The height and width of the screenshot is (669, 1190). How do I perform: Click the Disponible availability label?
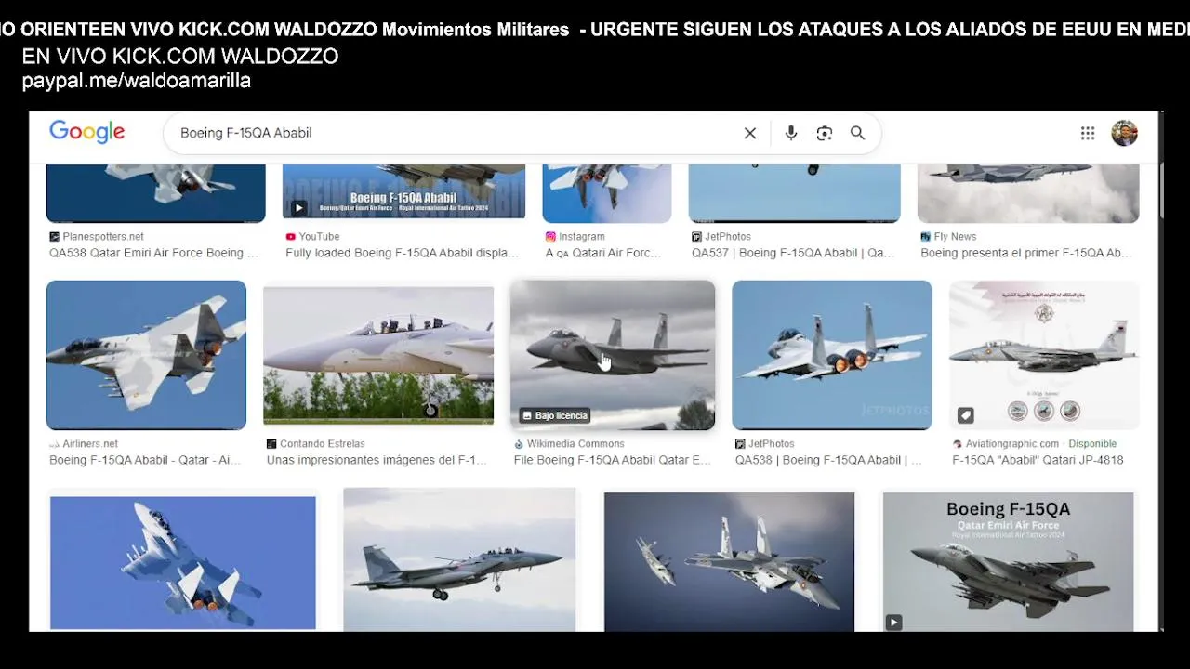coord(1092,444)
